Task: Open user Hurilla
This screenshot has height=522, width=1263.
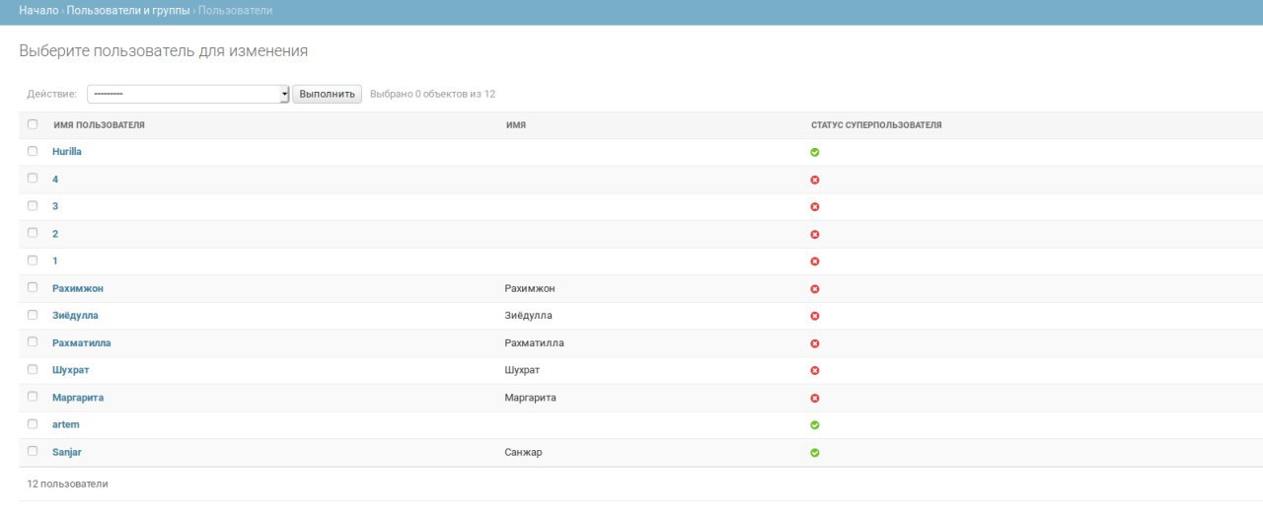Action: [67, 152]
